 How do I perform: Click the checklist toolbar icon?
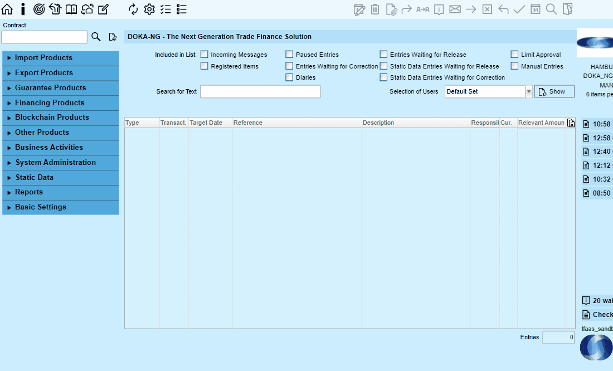pos(166,9)
